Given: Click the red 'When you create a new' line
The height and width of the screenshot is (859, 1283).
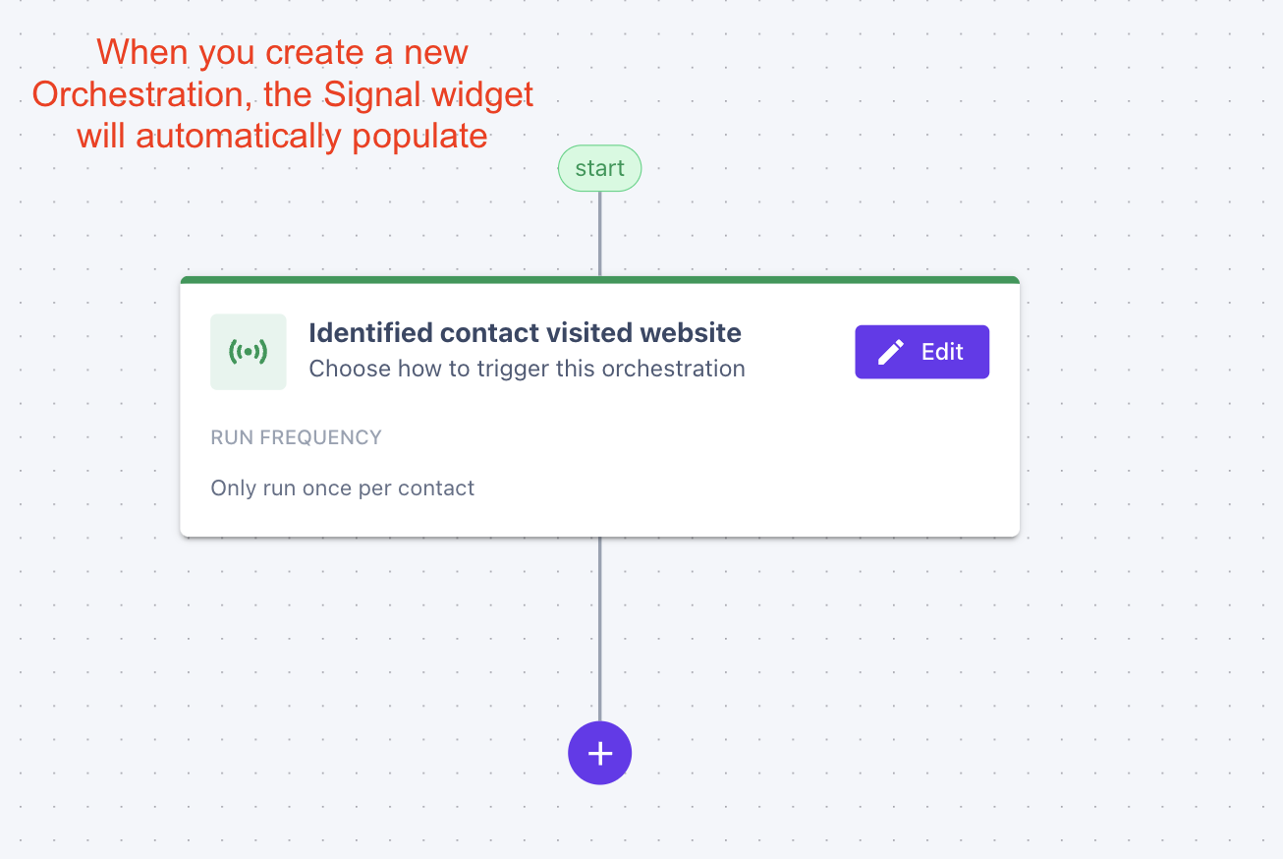Looking at the screenshot, I should 283,52.
